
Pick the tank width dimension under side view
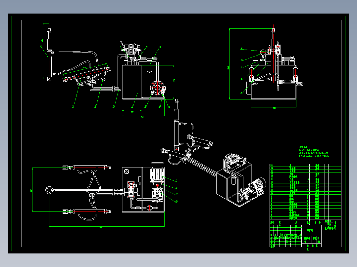274,108
